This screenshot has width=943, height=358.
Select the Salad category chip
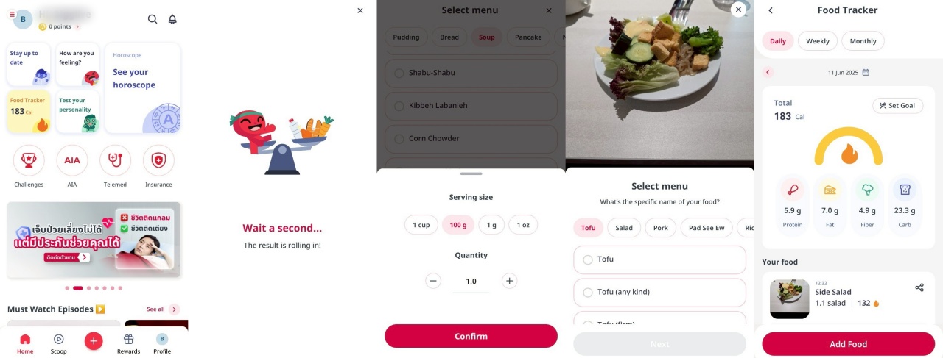click(624, 228)
